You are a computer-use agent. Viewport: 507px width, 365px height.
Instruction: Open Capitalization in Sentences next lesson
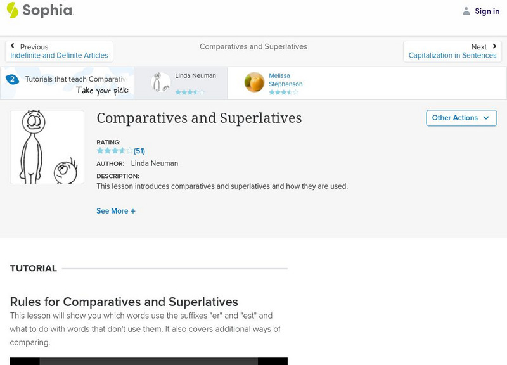click(x=452, y=56)
